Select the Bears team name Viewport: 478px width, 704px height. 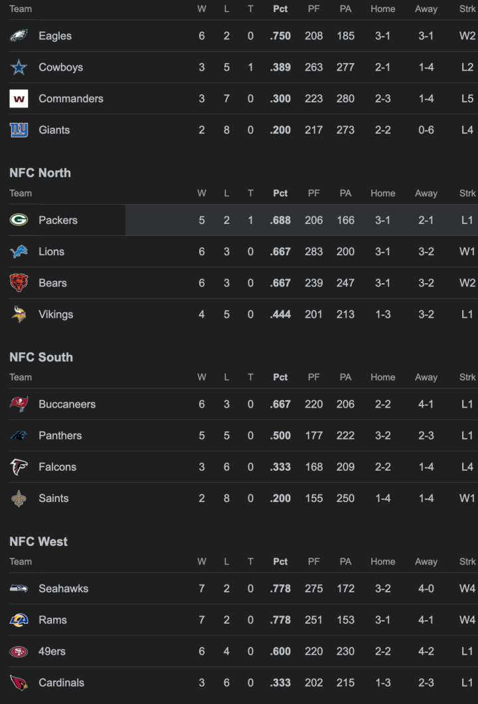[x=52, y=283]
